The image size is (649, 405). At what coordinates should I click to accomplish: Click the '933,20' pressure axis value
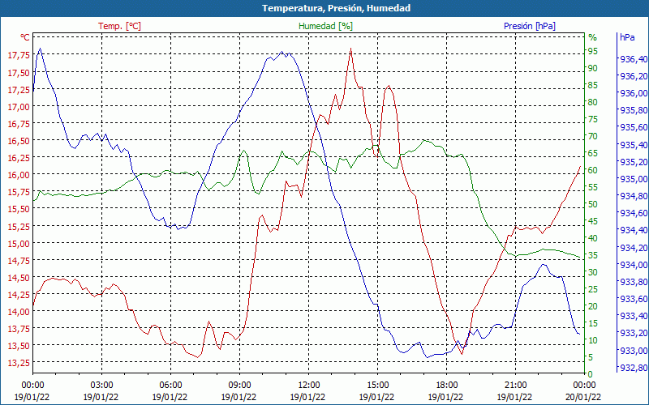[634, 333]
